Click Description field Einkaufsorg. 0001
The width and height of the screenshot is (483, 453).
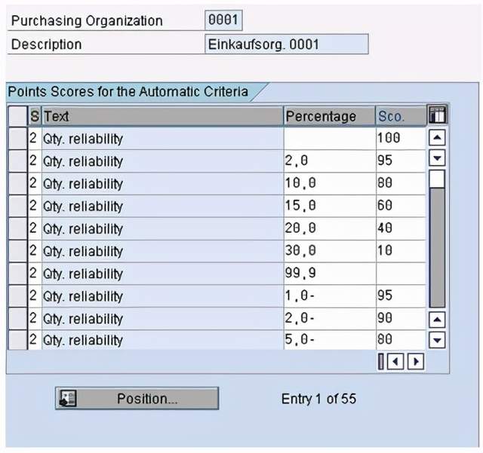286,44
